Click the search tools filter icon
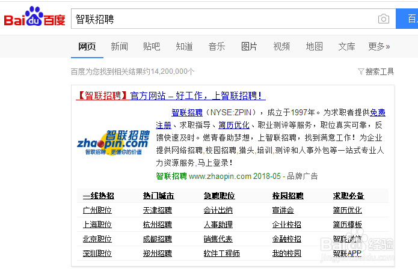This screenshot has height=272, width=418. click(x=361, y=71)
